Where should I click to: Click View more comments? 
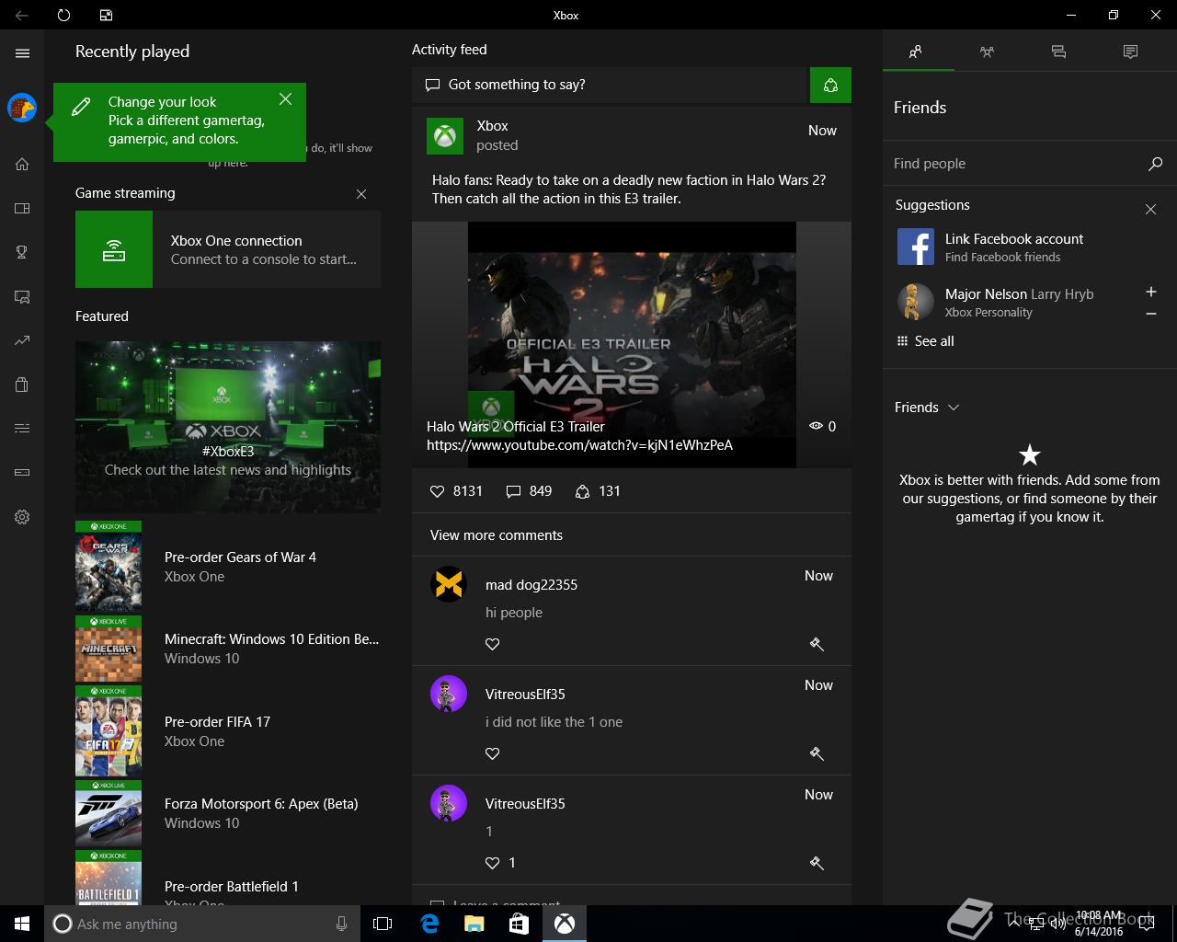(x=497, y=535)
